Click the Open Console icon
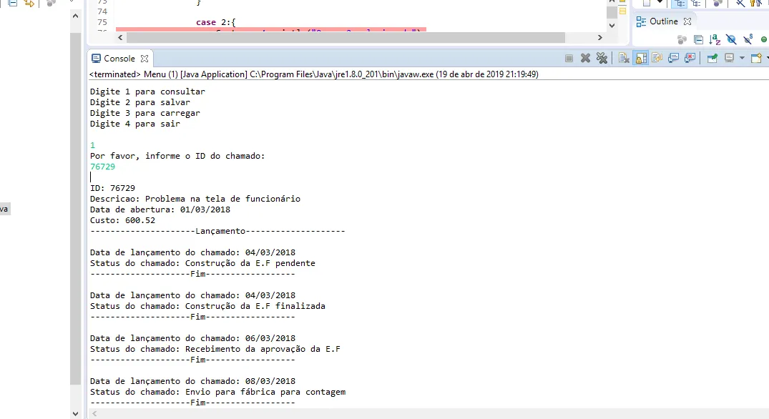This screenshot has height=419, width=769. coord(756,59)
